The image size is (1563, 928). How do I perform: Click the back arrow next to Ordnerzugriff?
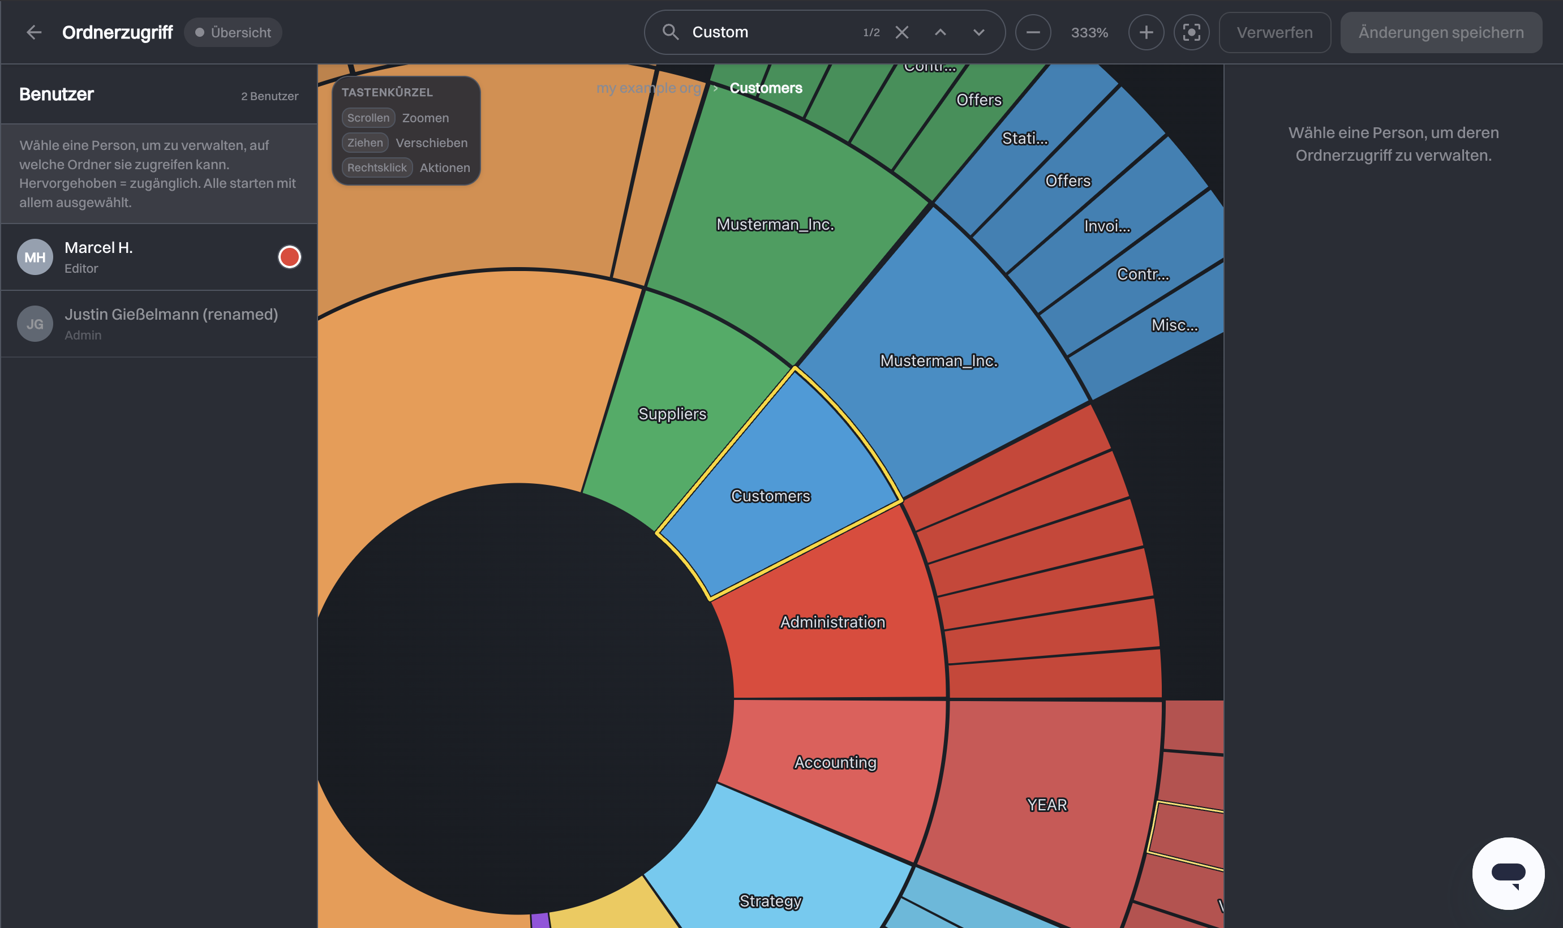click(x=35, y=32)
